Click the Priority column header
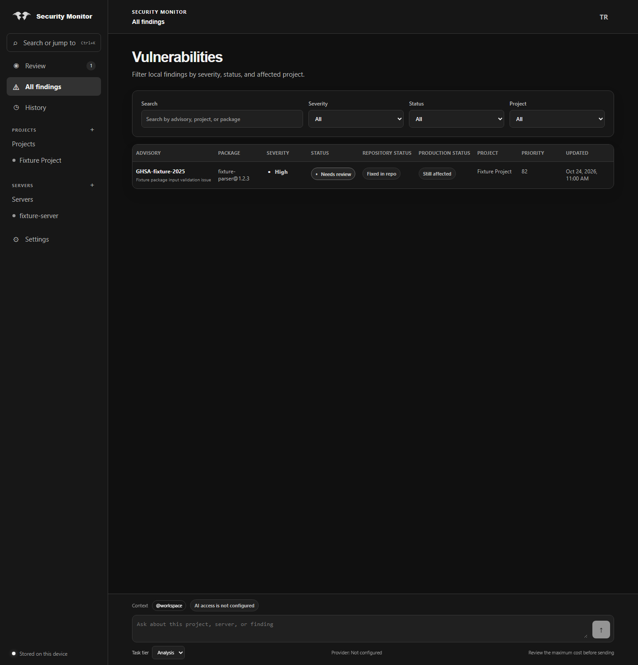 (x=533, y=153)
